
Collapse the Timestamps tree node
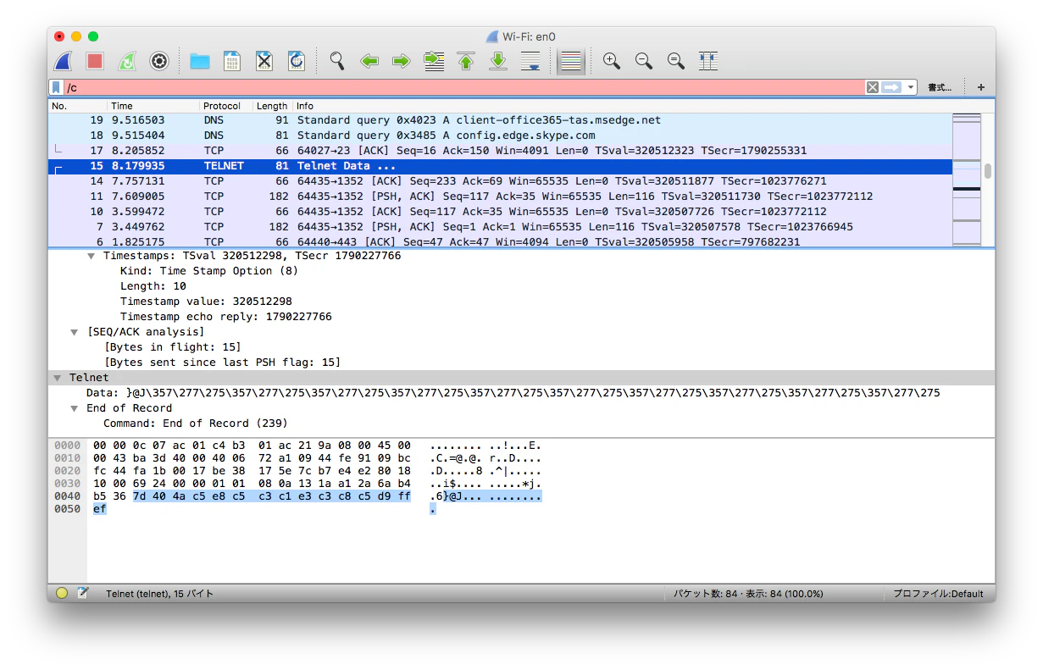(x=92, y=256)
